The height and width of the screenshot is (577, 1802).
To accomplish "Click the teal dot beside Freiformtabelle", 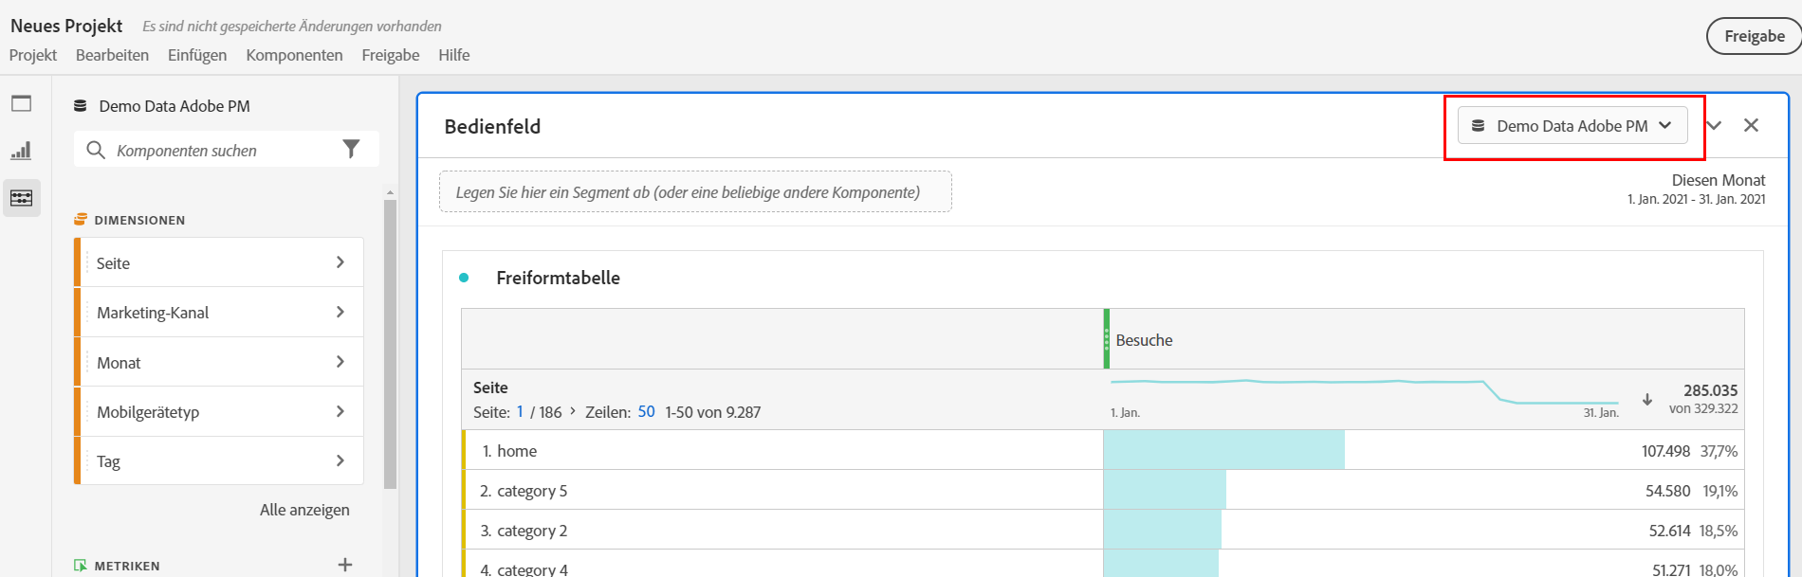I will tap(464, 278).
